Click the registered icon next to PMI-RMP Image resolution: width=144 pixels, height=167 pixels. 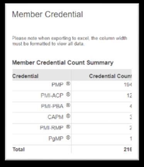click(68, 127)
